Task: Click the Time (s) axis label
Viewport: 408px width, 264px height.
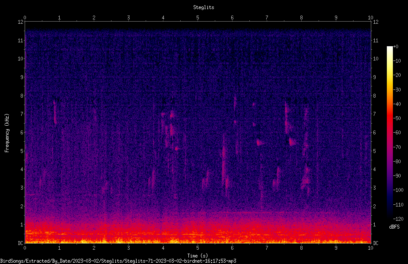Action: coord(198,256)
